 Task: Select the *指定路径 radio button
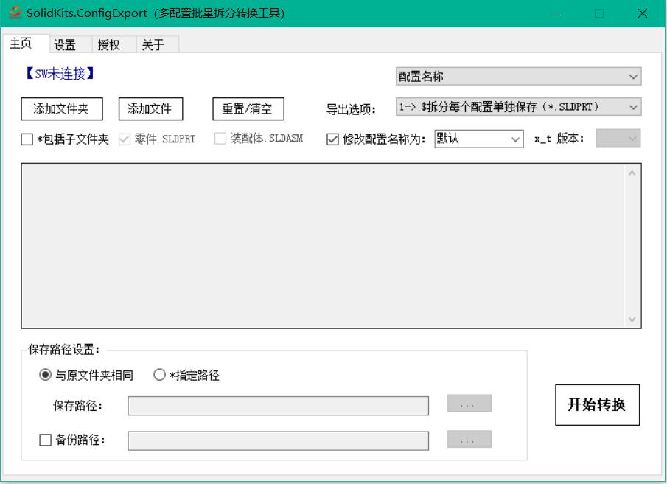click(160, 376)
